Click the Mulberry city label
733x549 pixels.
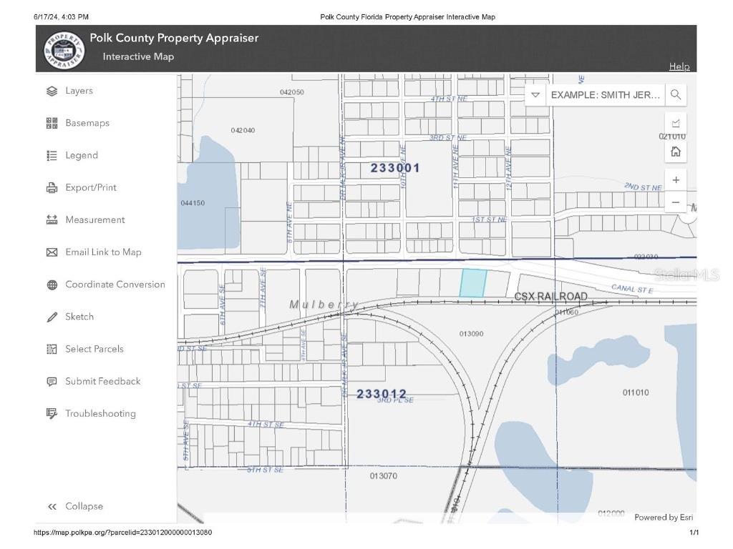coord(324,305)
